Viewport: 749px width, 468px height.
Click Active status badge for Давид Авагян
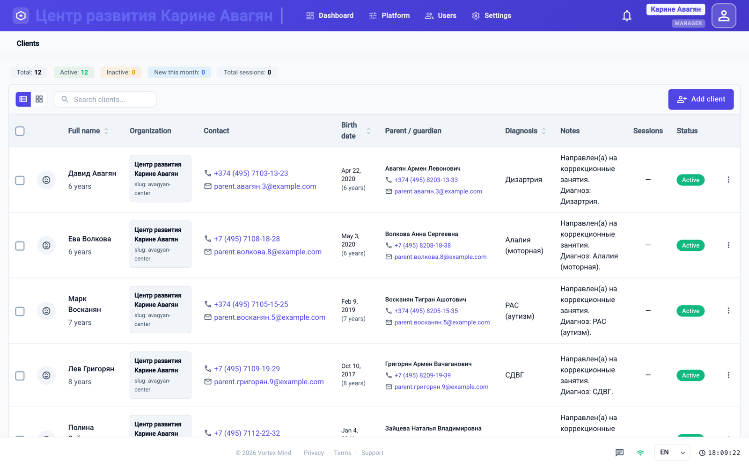click(x=690, y=180)
